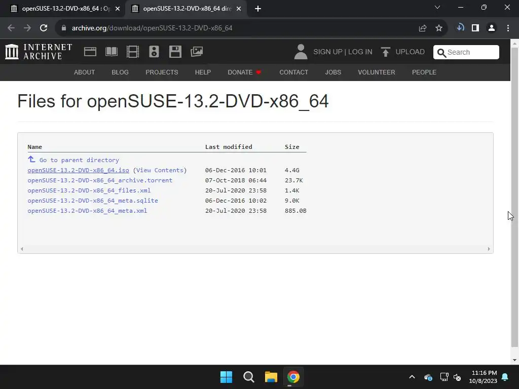Open the Texts book icon
This screenshot has width=519, height=389.
tap(112, 52)
